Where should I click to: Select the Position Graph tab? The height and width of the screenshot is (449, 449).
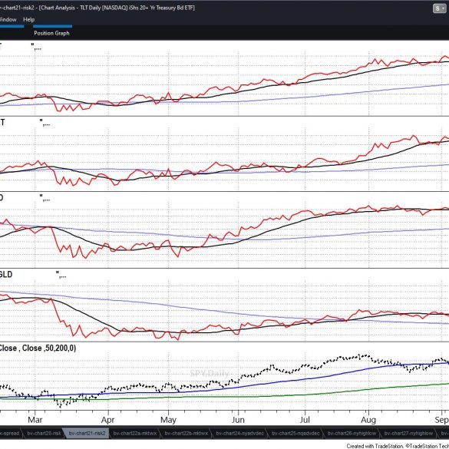[52, 33]
